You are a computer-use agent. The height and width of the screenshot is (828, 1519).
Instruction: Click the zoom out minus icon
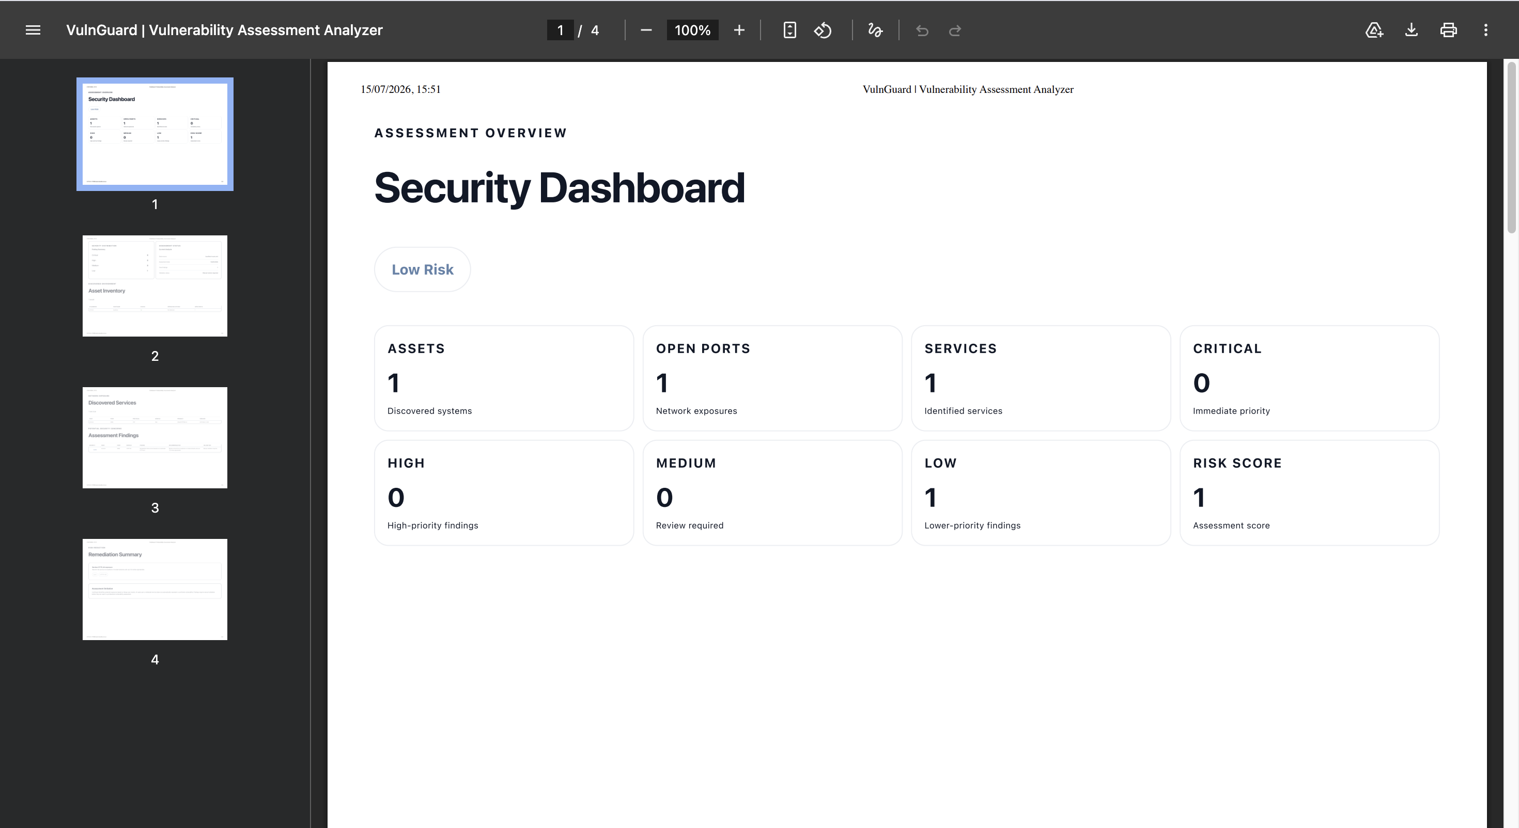[x=646, y=30]
